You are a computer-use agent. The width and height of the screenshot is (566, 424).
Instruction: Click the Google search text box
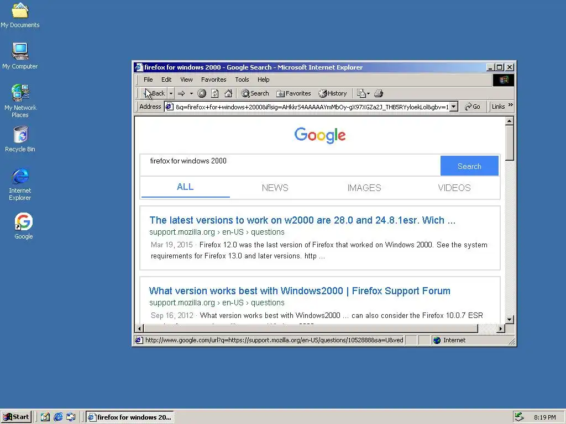(x=290, y=166)
